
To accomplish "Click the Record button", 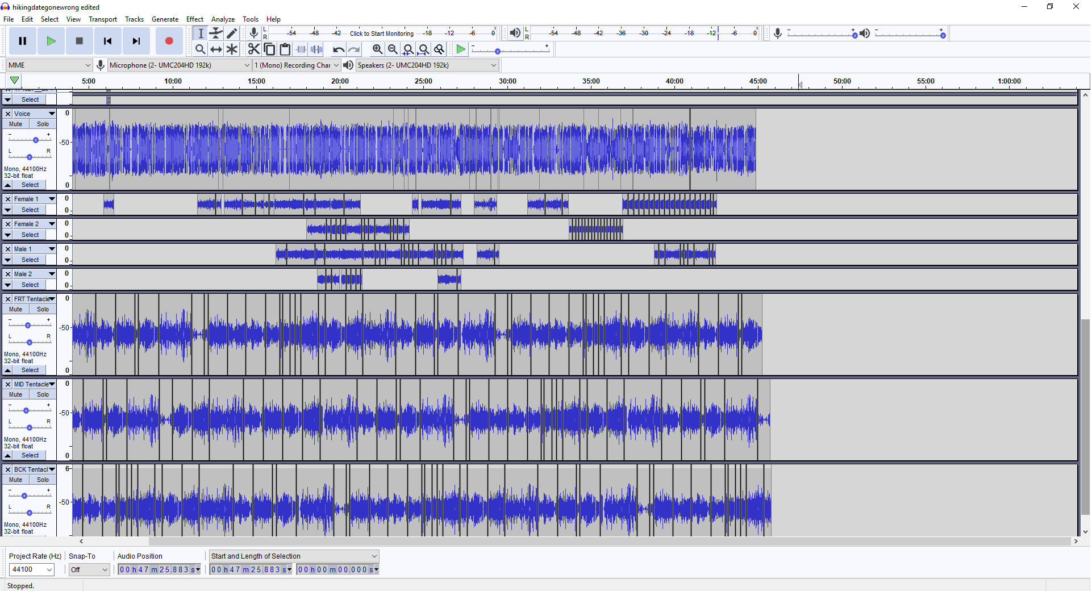I will [169, 41].
